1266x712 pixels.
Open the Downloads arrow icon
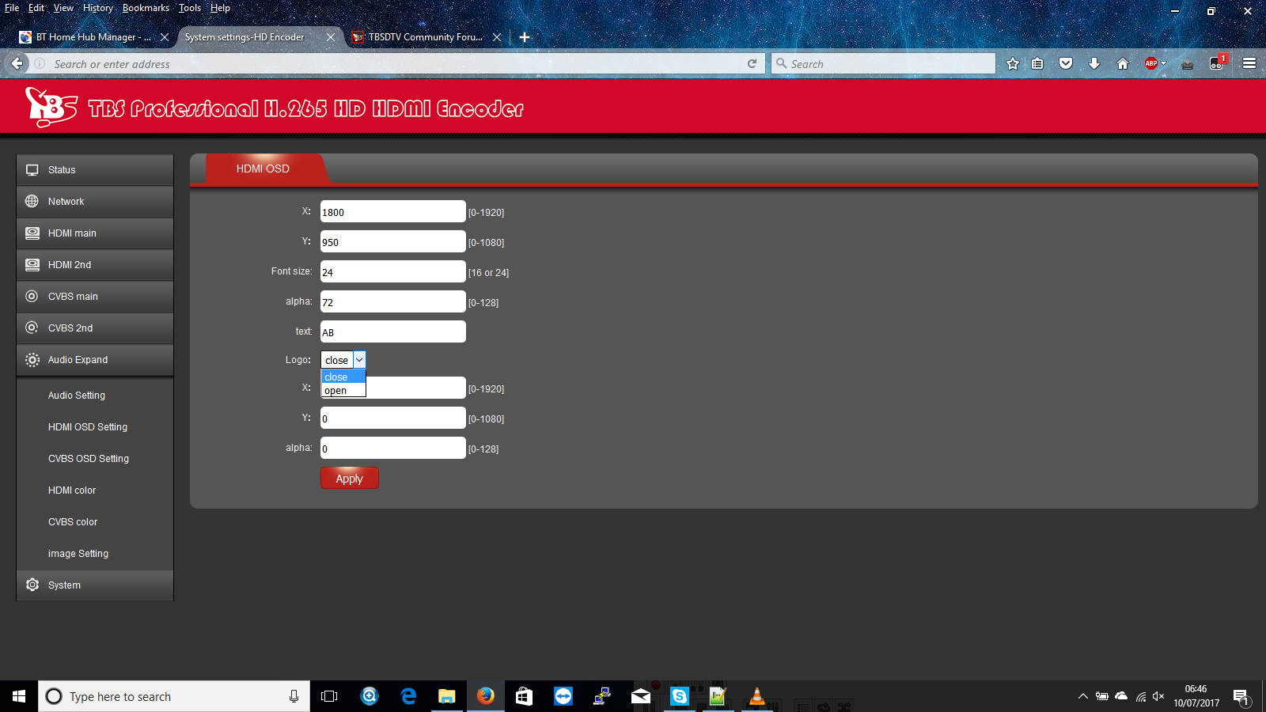(x=1094, y=64)
